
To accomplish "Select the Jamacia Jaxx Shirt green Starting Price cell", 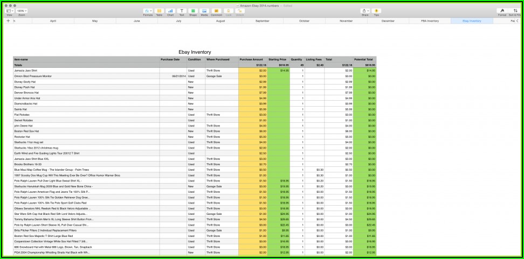I will point(279,71).
